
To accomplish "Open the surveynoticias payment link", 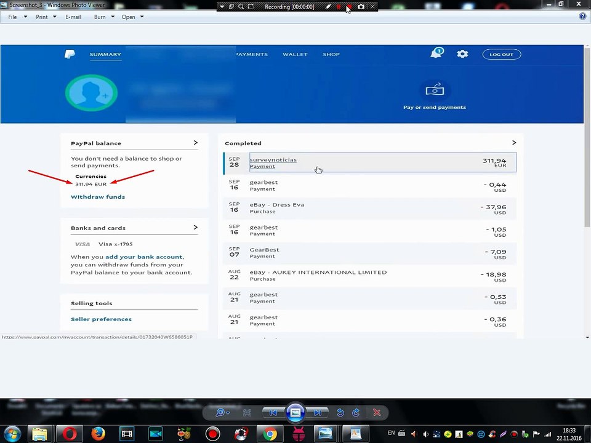I will [x=273, y=160].
